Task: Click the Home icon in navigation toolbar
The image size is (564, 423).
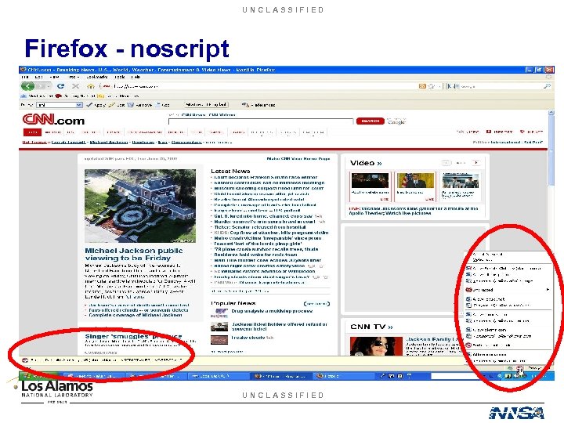Action: [x=91, y=86]
